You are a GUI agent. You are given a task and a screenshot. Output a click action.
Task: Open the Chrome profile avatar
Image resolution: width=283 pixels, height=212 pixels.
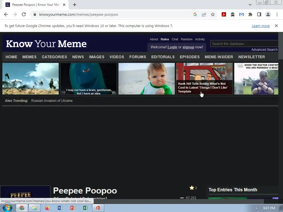[268, 14]
